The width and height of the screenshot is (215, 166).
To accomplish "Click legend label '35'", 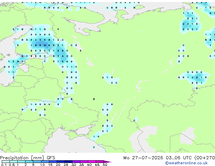I will [x=81, y=165].
